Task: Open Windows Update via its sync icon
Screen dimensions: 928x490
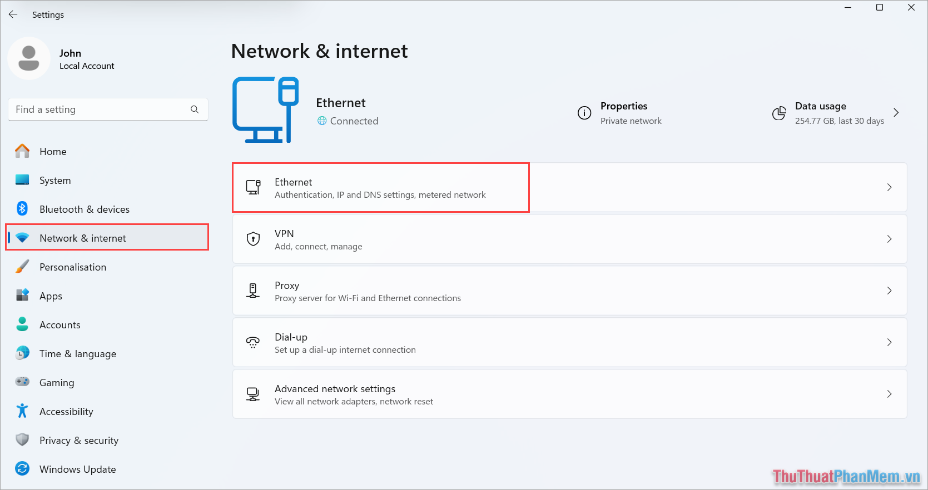Action: click(x=22, y=469)
